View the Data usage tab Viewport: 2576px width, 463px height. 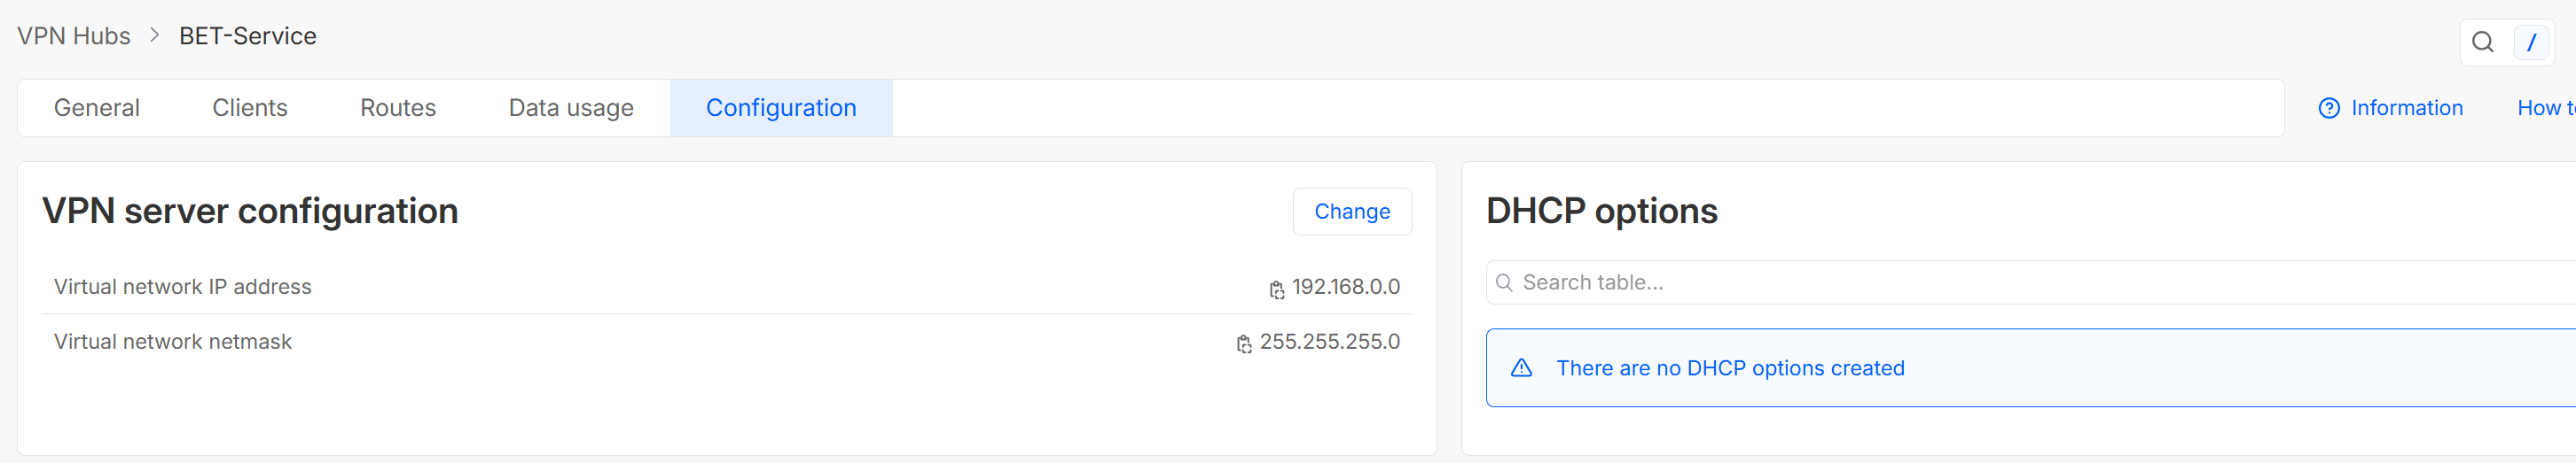(x=571, y=108)
